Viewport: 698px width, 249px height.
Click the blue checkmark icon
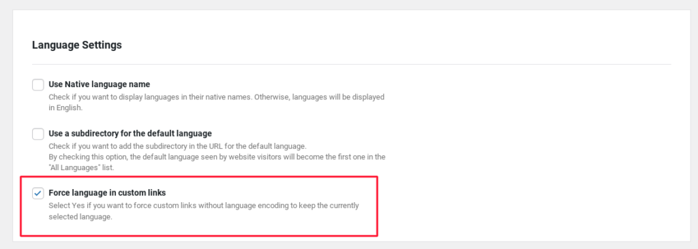[38, 193]
